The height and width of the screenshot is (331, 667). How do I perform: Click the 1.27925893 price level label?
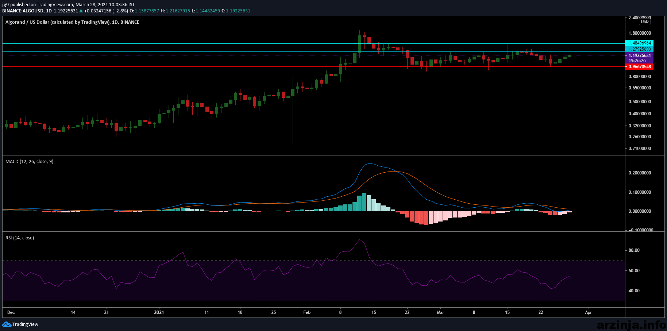(x=639, y=49)
